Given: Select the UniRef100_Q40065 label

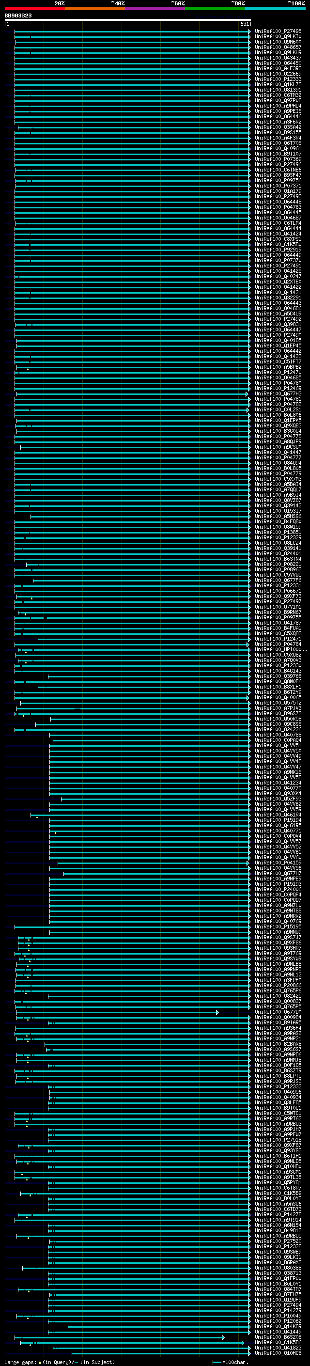Looking at the screenshot, I should click(278, 698).
